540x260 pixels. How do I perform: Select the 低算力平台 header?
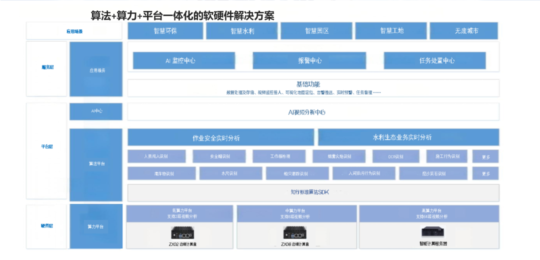coord(180,213)
